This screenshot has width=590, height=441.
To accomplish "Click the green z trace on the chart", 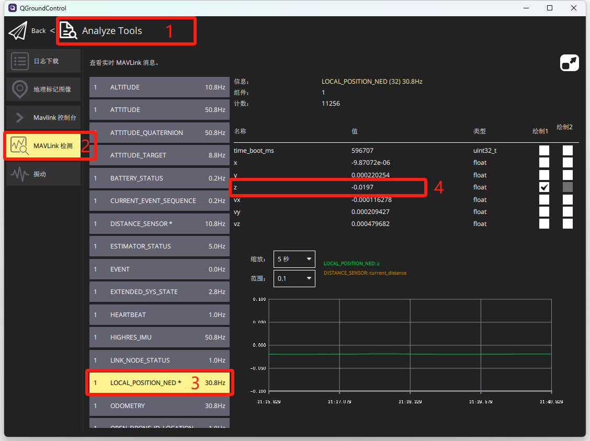I will coord(410,354).
